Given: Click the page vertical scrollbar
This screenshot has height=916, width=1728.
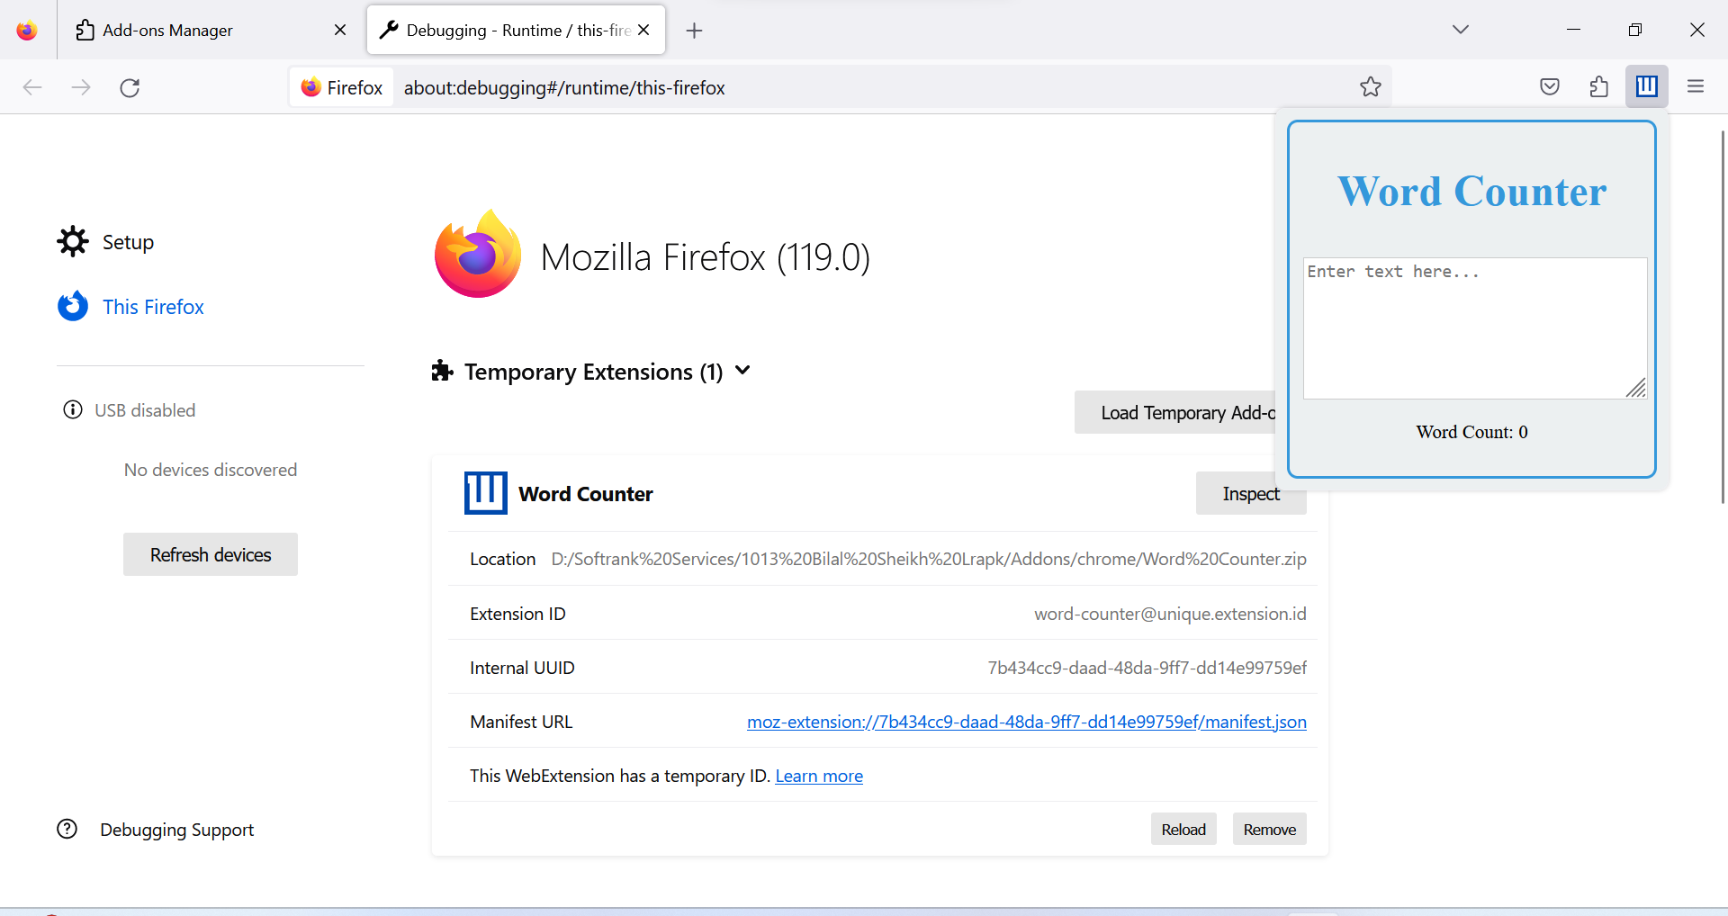Looking at the screenshot, I should tap(1723, 315).
